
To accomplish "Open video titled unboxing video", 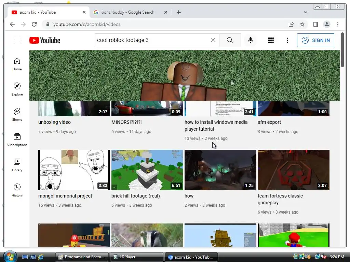I will [54, 122].
